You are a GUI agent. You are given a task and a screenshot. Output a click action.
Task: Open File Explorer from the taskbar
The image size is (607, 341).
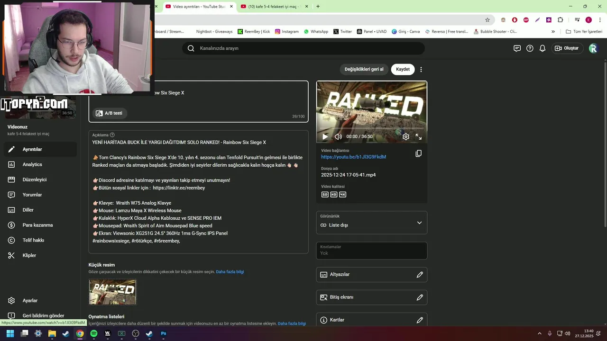(52, 333)
